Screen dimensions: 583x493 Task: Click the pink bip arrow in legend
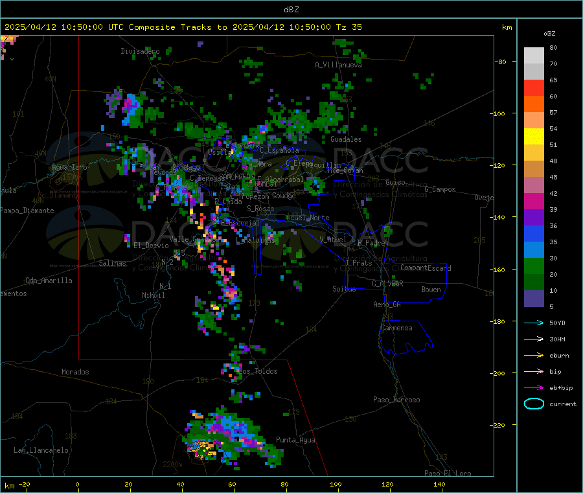tap(534, 371)
